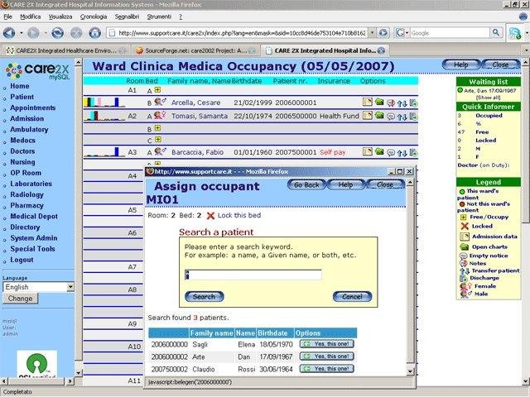Open the Visualizza menu

(60, 17)
